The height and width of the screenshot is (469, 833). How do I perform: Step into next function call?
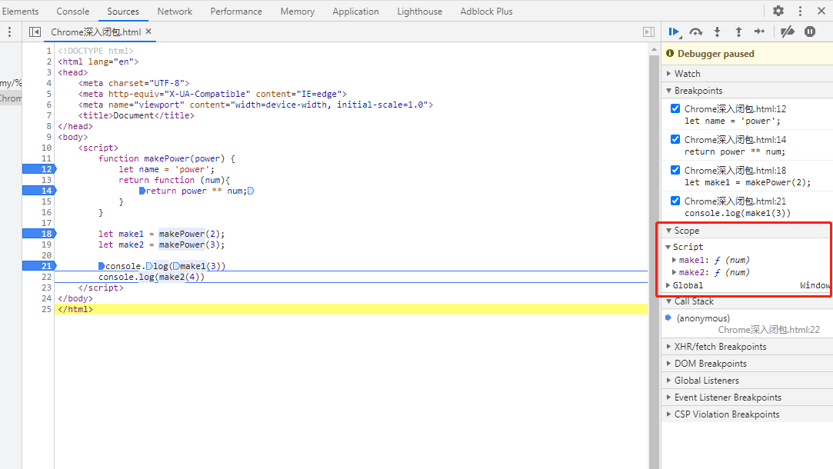[x=717, y=32]
